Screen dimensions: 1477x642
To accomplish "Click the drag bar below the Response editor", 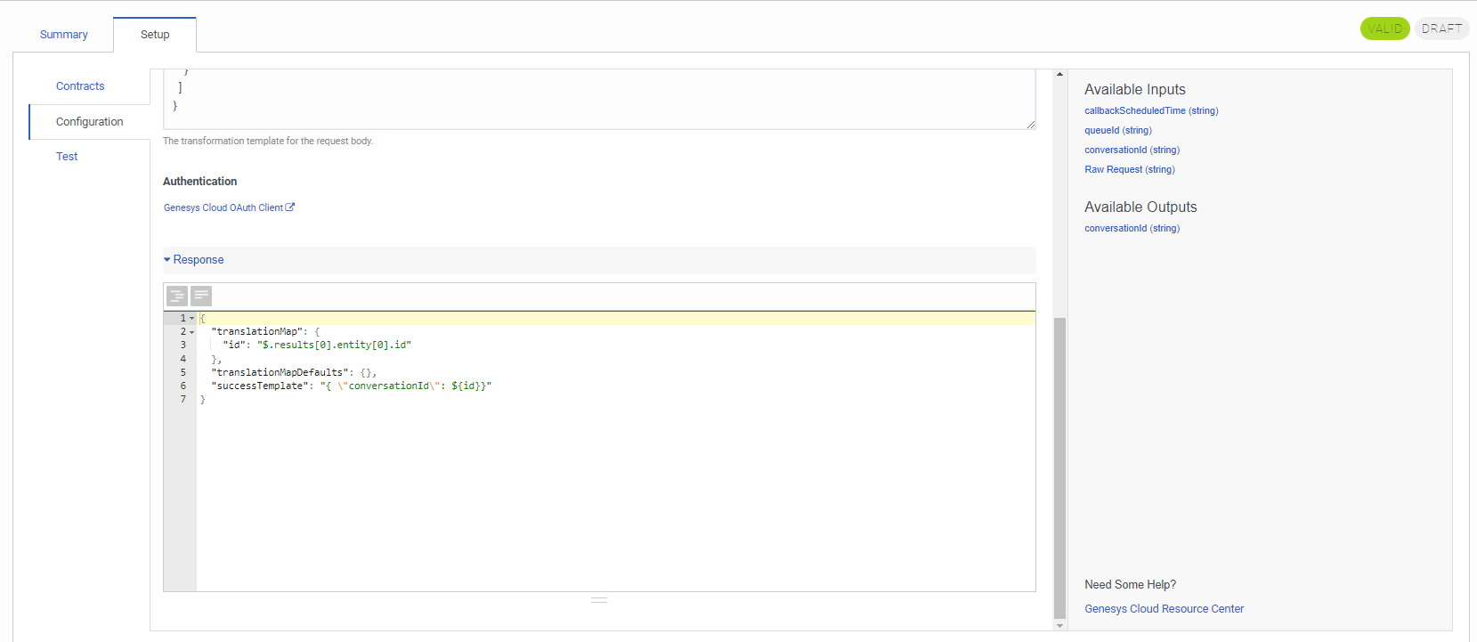I will [x=599, y=600].
